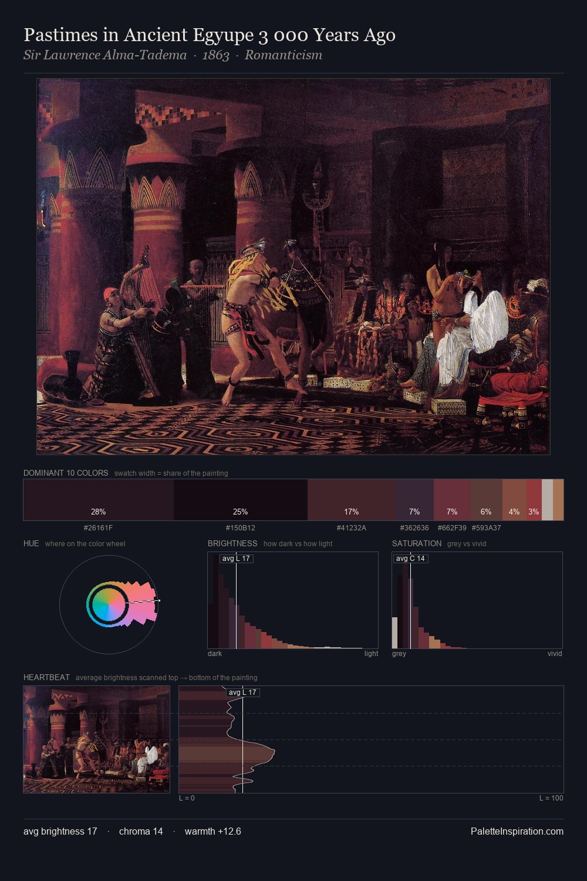The image size is (587, 881).
Task: Choose the tan swatch at palette end
Action: [x=558, y=500]
